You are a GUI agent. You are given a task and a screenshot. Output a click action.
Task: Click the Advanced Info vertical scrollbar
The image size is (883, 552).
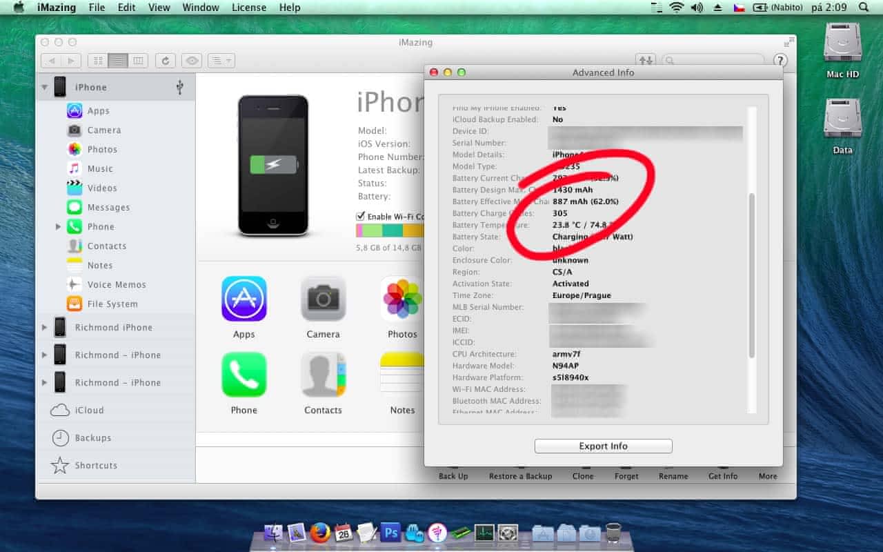click(x=752, y=276)
